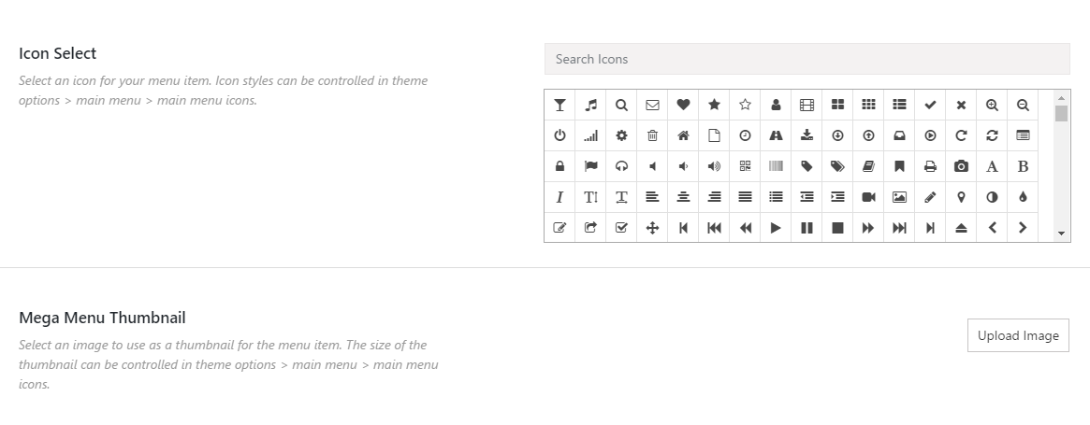Select the printer icon
Image resolution: width=1090 pixels, height=425 pixels.
coord(930,166)
